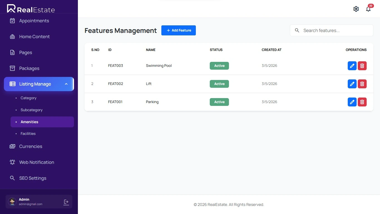The width and height of the screenshot is (380, 214).
Task: Click the RealEstate logo
Action: click(x=31, y=9)
